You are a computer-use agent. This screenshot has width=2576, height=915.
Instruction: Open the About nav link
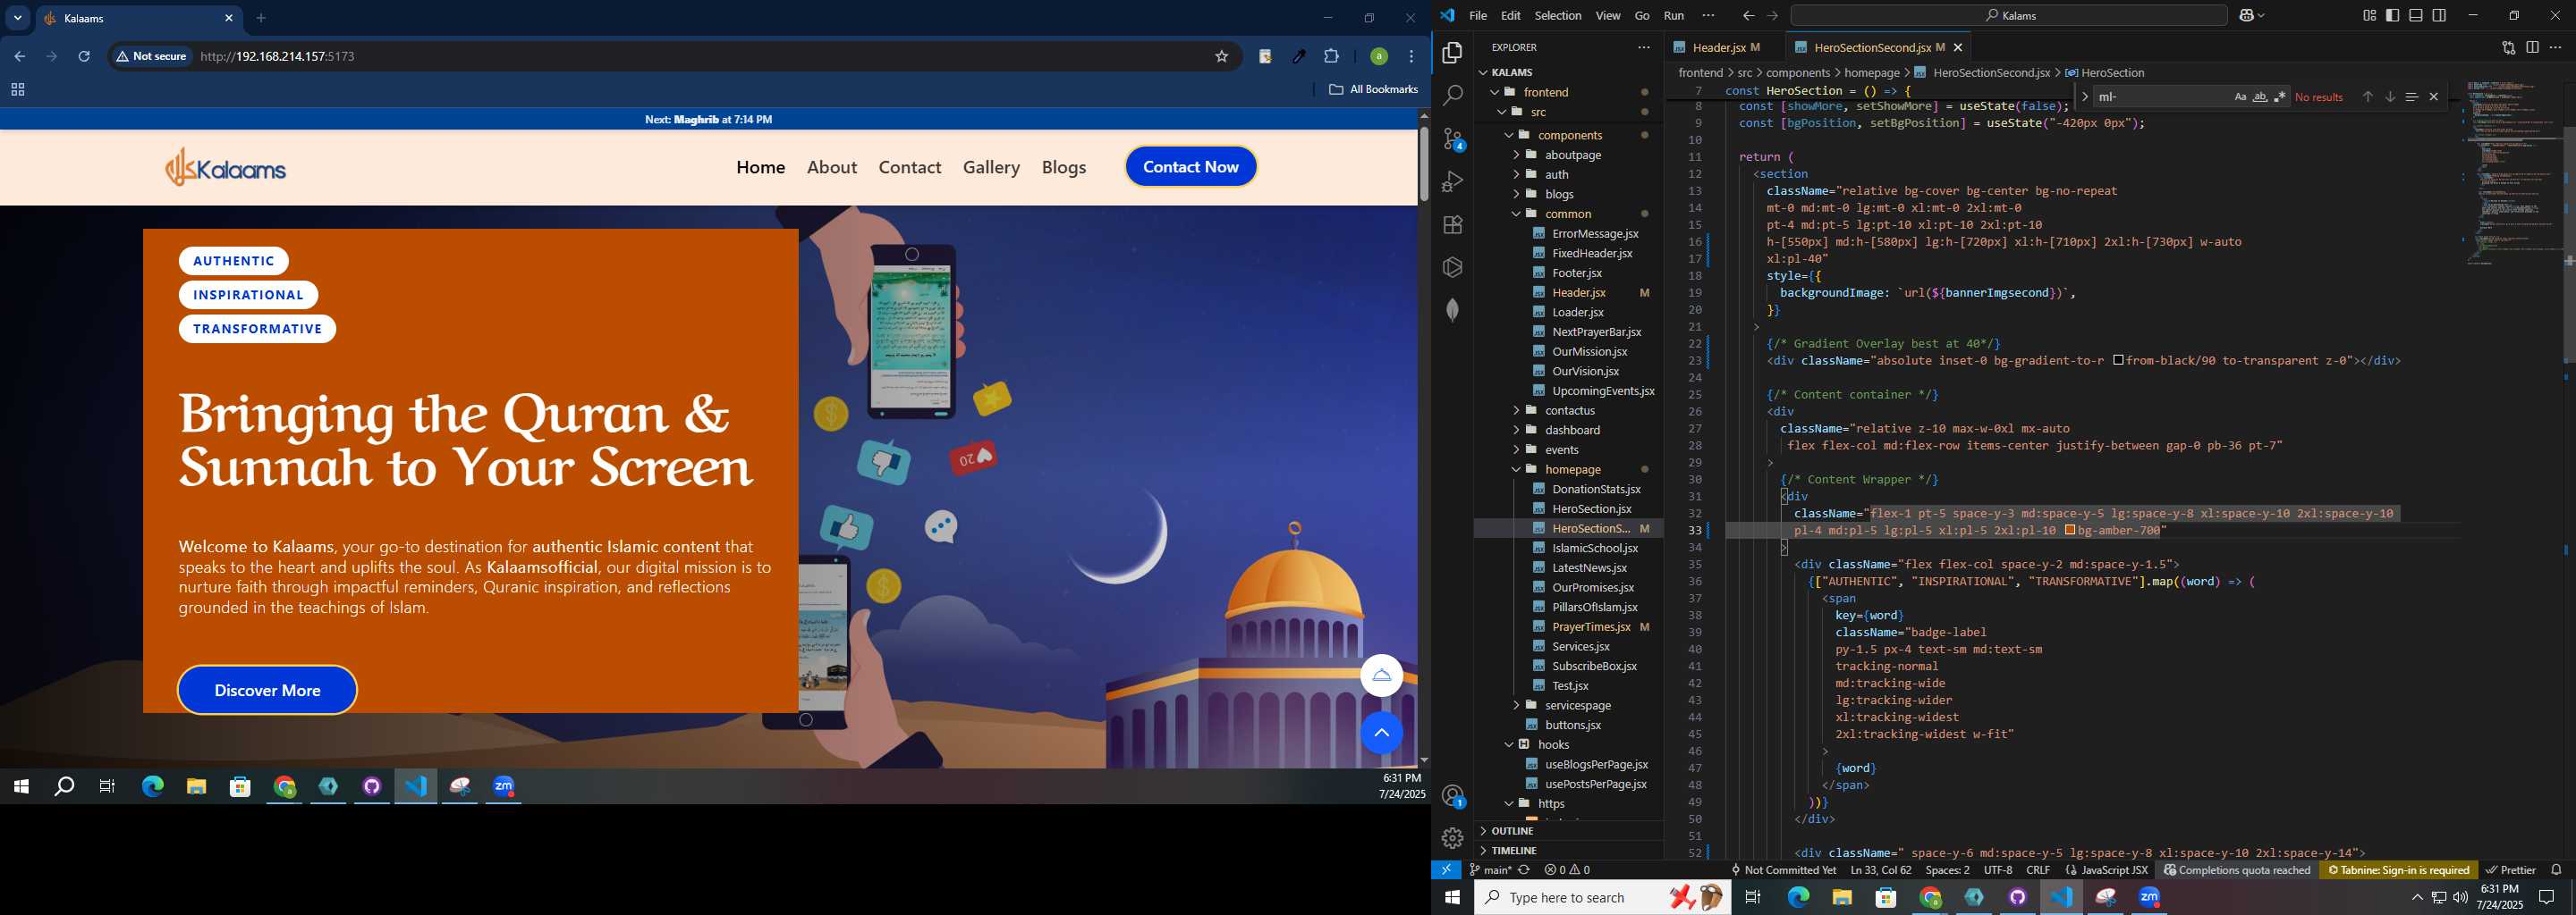[x=832, y=168]
